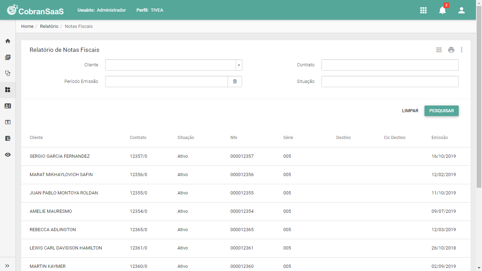Click emission date 16/10/2019
The height and width of the screenshot is (271, 482).
coord(444,156)
